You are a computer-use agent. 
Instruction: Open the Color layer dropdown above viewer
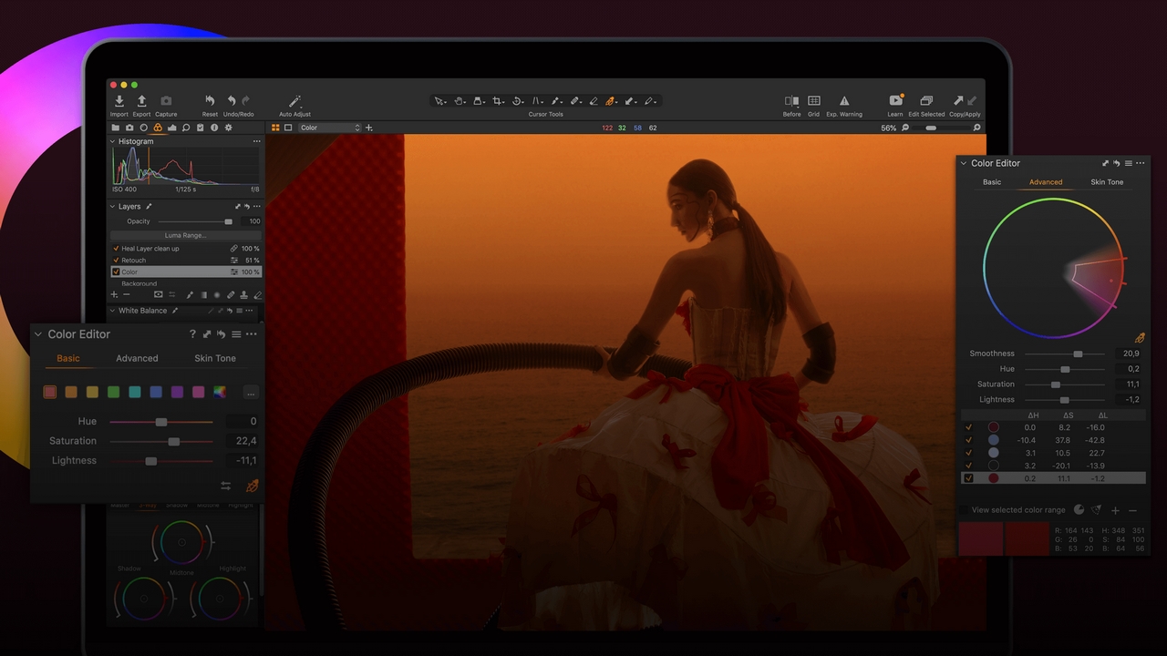[x=330, y=128]
